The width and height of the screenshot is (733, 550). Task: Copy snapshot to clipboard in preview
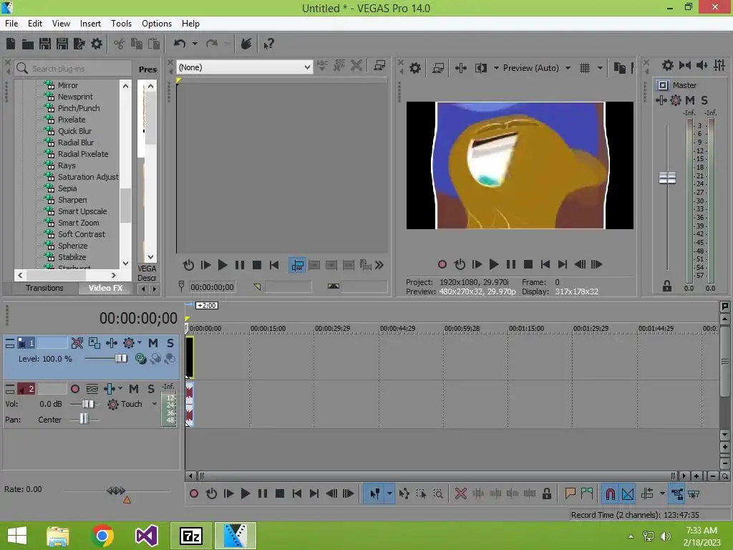coord(619,68)
